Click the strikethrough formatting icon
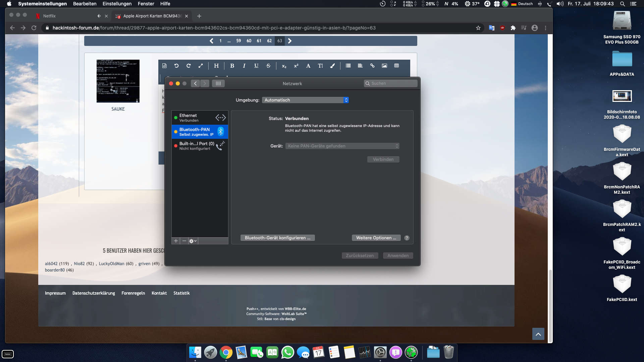Viewport: 644px width, 362px height. coord(268,66)
